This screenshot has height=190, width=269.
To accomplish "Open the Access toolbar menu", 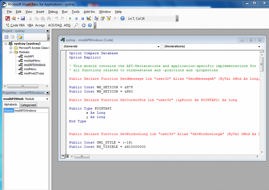I will [x=40, y=25].
